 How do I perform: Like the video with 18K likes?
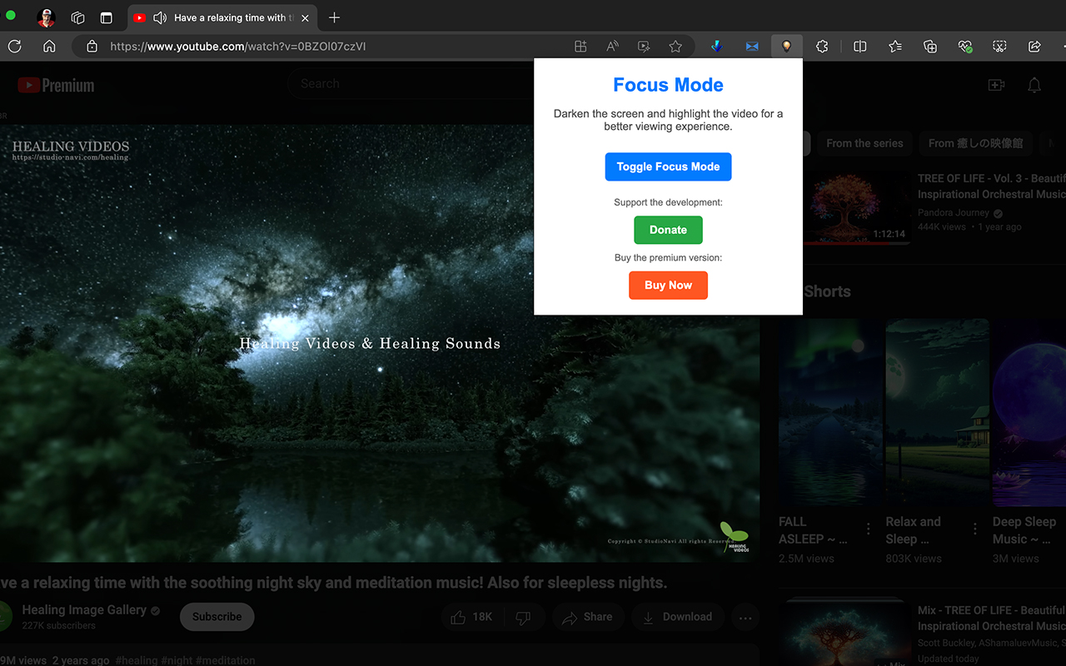coord(471,617)
